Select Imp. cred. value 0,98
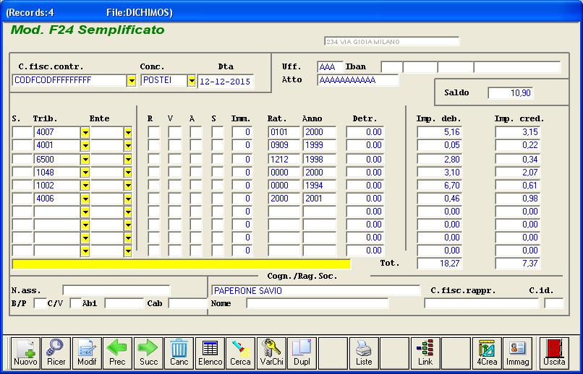 (x=518, y=199)
